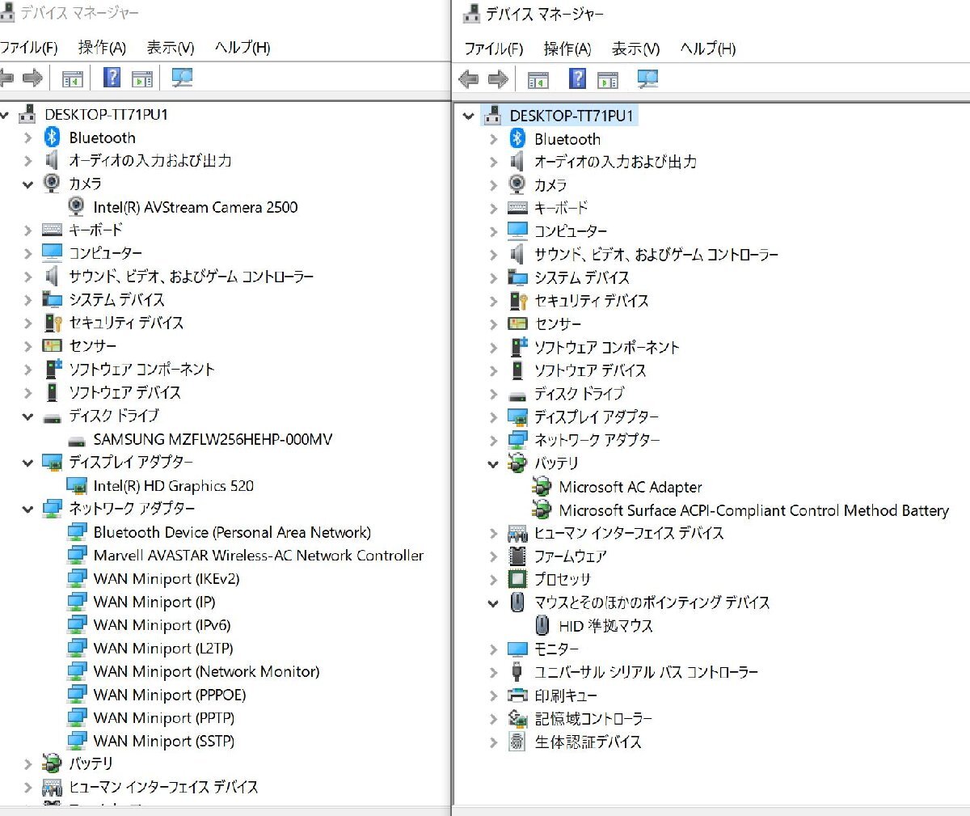Click help icon in left window toolbar
The height and width of the screenshot is (816, 970).
coord(112,78)
